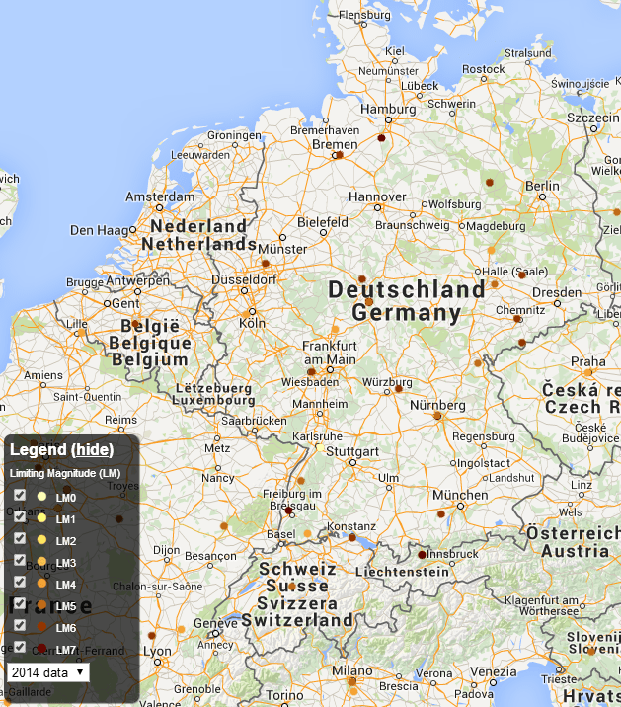Toggle the LM2 layer checkbox
The image size is (621, 707).
click(x=20, y=538)
